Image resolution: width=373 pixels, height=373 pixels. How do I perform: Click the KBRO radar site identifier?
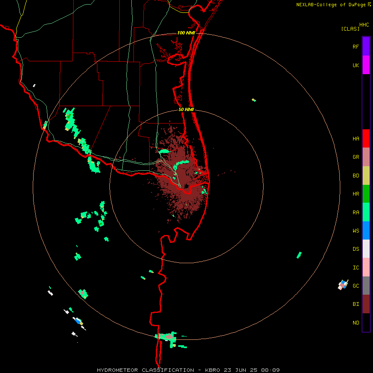point(212,370)
